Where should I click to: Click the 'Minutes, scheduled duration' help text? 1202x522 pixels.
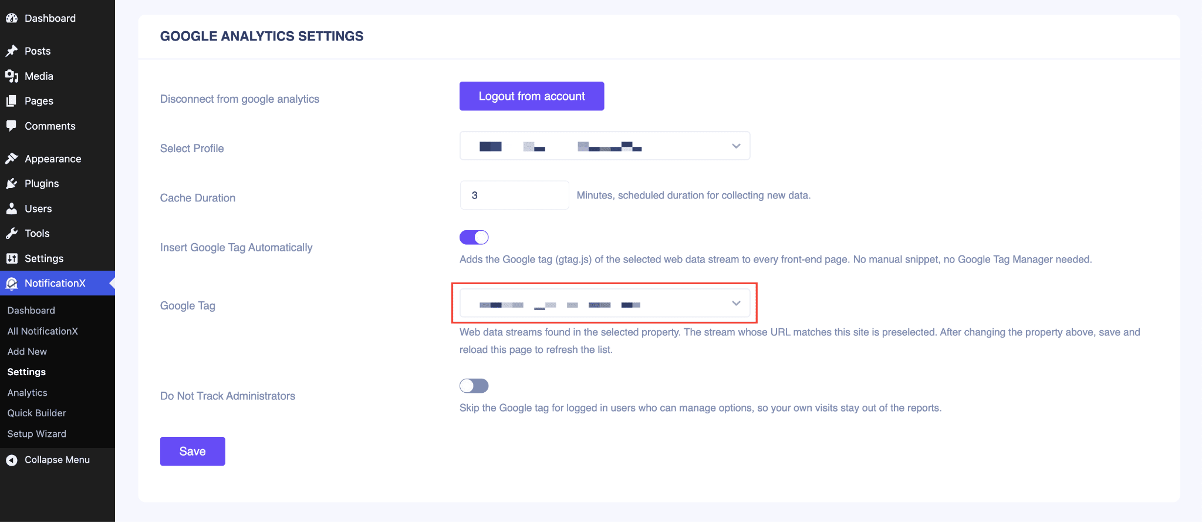pyautogui.click(x=694, y=196)
